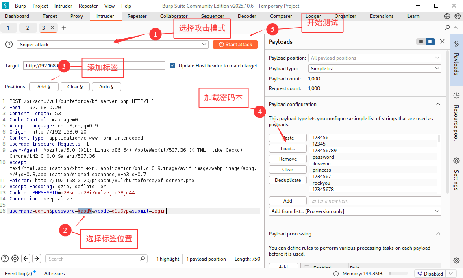The width and height of the screenshot is (463, 278).
Task: Expand the dropdown next to Disabled
Action: pyautogui.click(x=450, y=274)
